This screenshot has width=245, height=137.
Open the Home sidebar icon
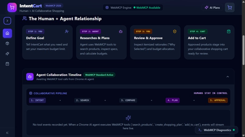(7, 33)
